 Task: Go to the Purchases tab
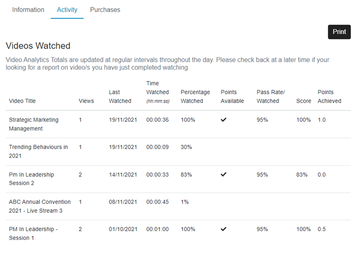[x=105, y=10]
